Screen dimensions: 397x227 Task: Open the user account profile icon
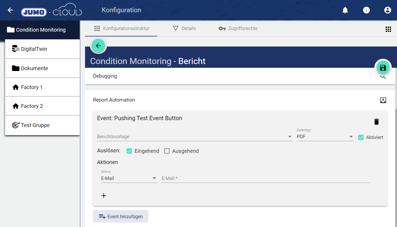click(387, 10)
